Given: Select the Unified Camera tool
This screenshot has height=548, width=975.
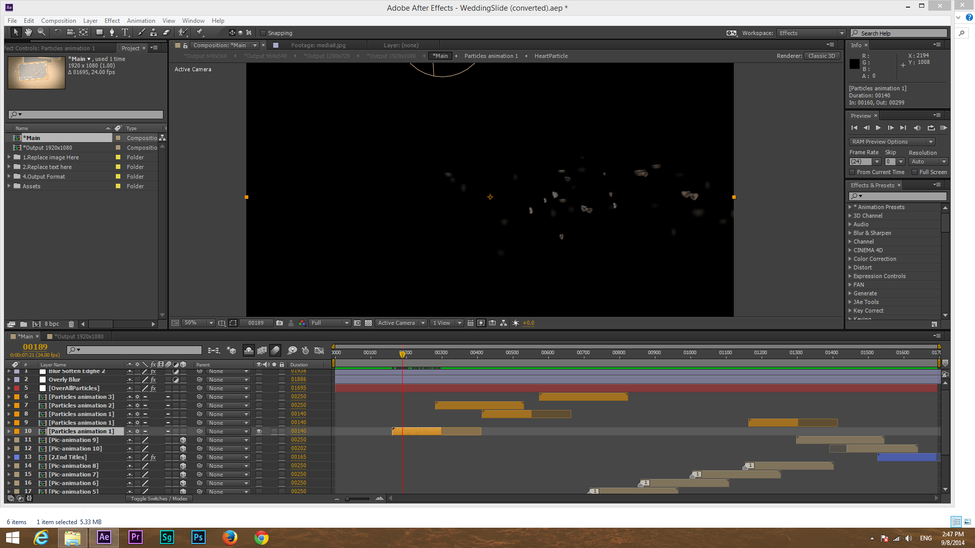Looking at the screenshot, I should (x=71, y=32).
